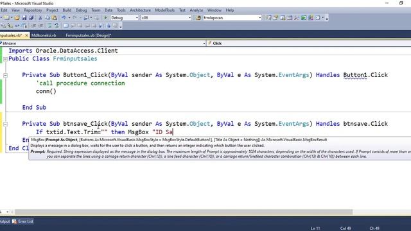
Task: Cut selection with the scissors icon
Action: tap(40, 18)
